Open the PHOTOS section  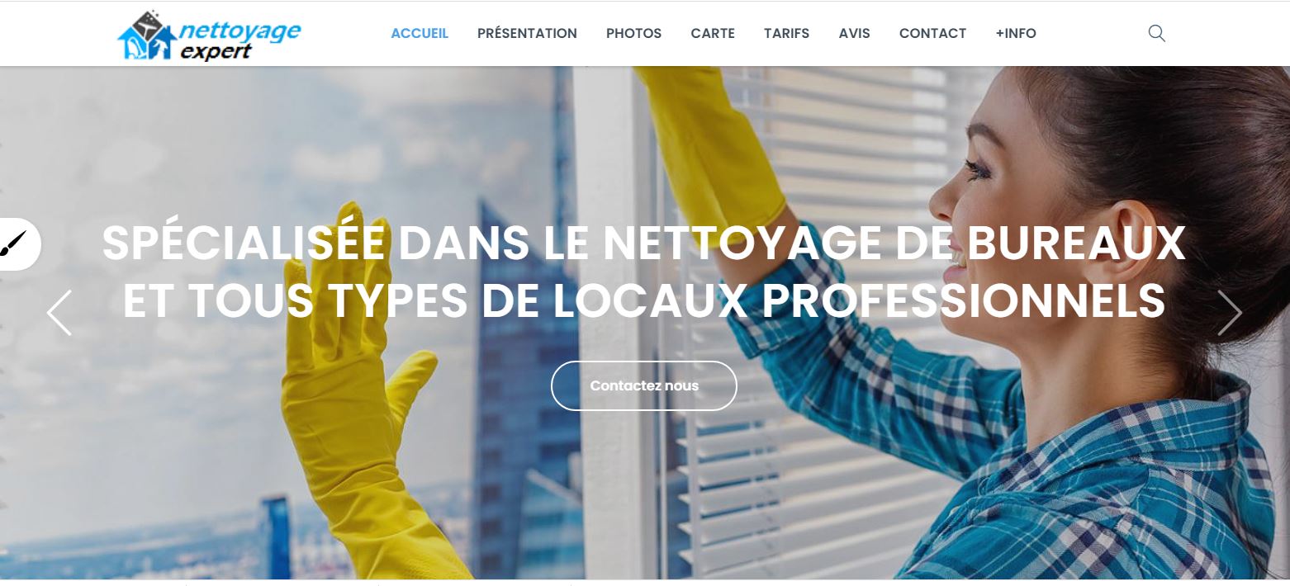[633, 34]
